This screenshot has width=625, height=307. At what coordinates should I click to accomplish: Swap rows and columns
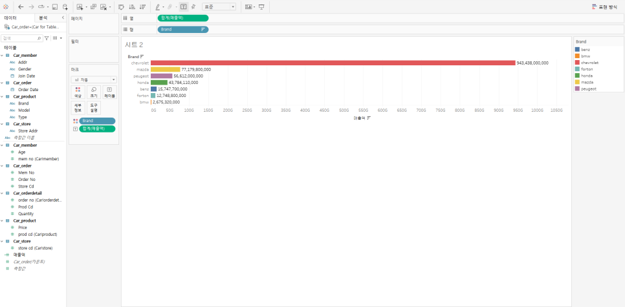(x=121, y=6)
